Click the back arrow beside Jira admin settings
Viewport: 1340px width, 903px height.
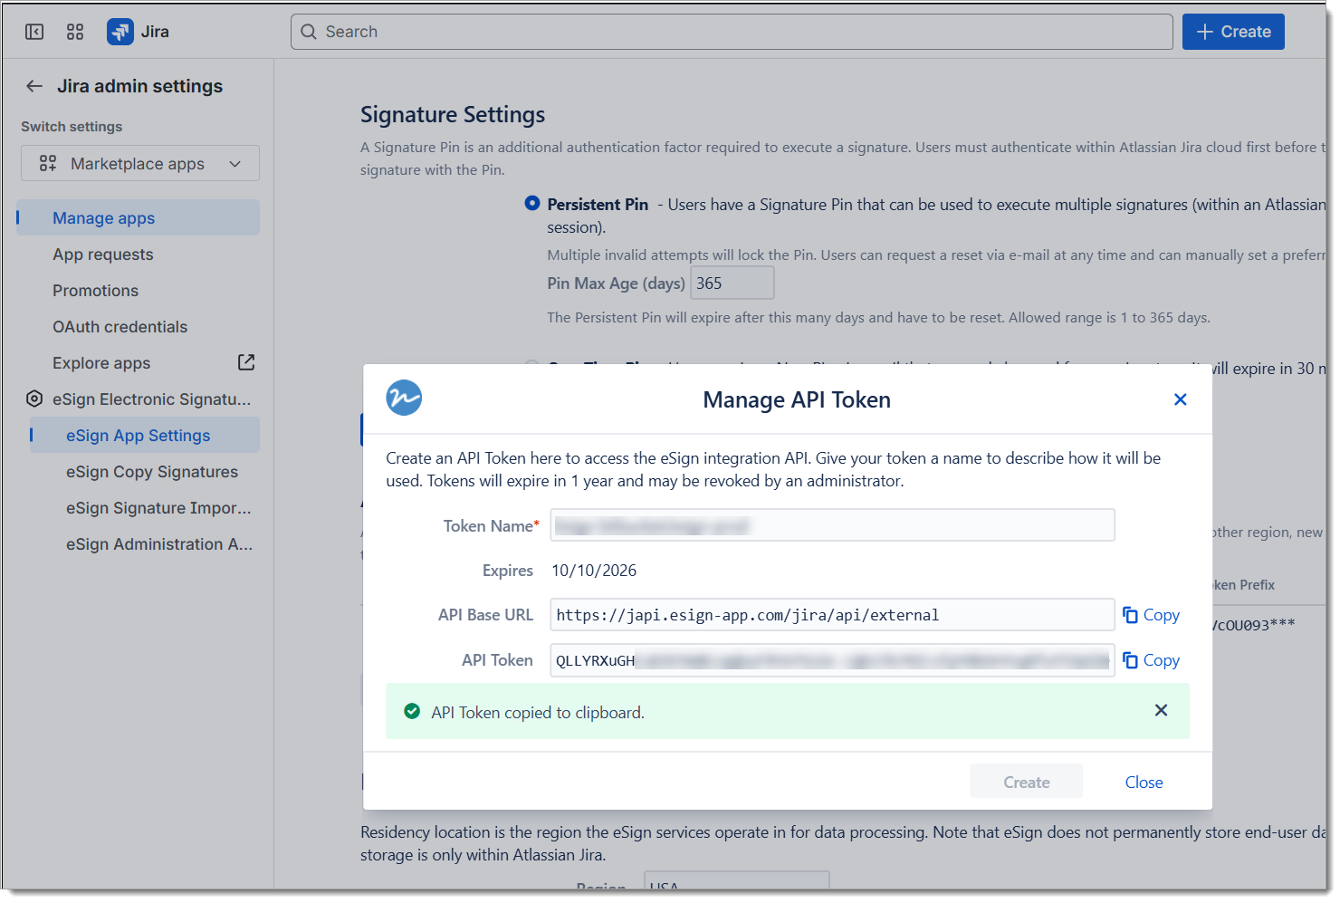pos(34,86)
